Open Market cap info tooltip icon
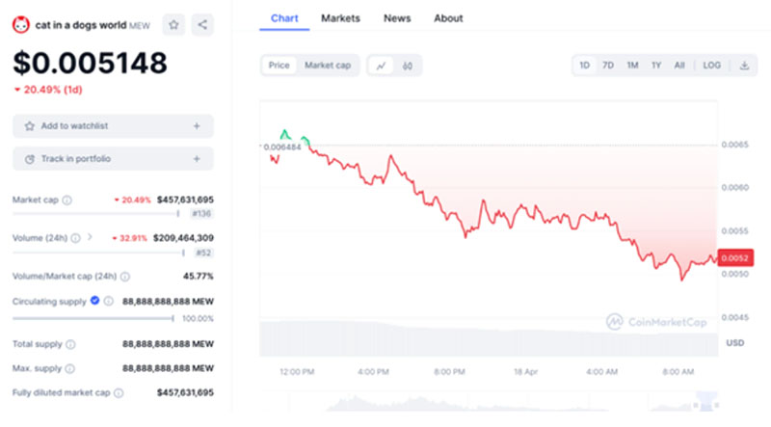The height and width of the screenshot is (427, 771). point(66,200)
